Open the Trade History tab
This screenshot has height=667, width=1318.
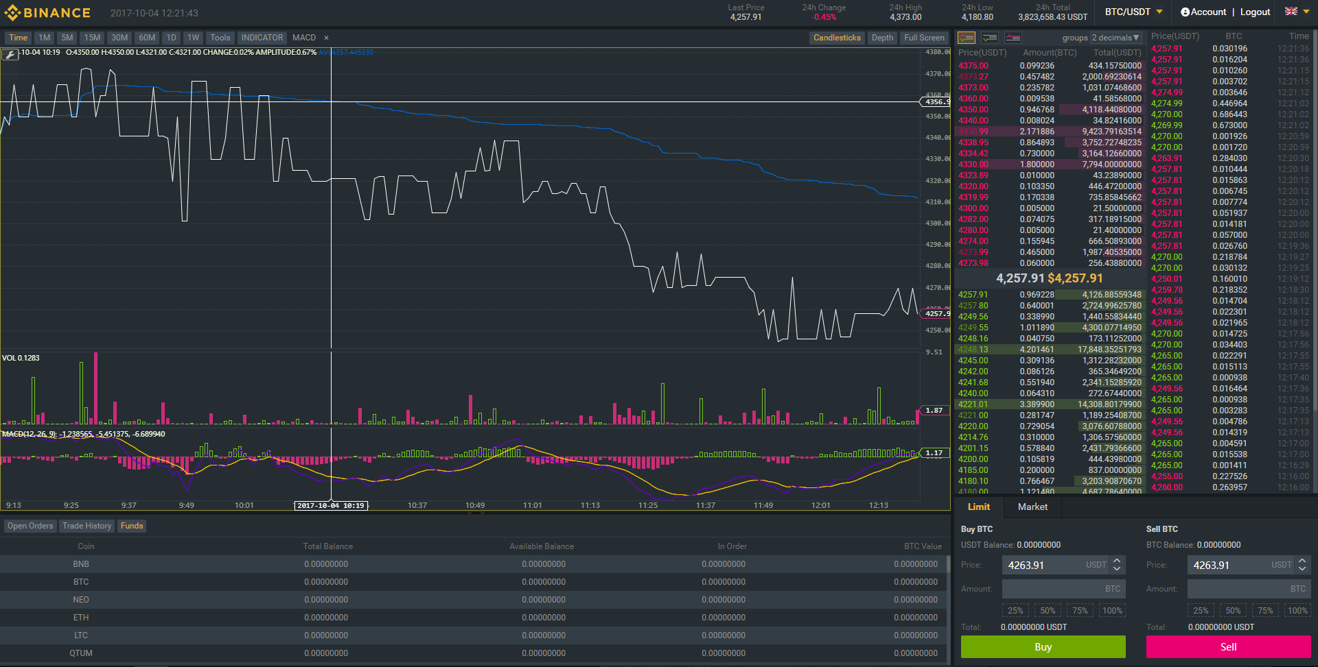[x=86, y=526]
